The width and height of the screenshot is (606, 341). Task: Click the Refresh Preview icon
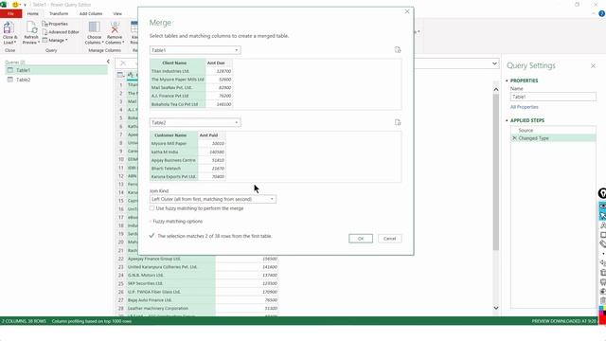pyautogui.click(x=31, y=27)
